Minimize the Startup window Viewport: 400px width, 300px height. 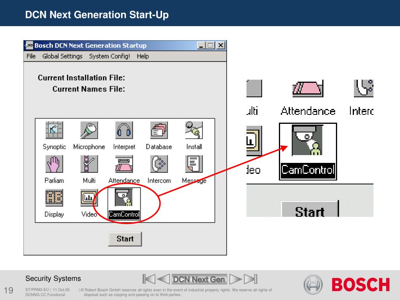pyautogui.click(x=201, y=45)
